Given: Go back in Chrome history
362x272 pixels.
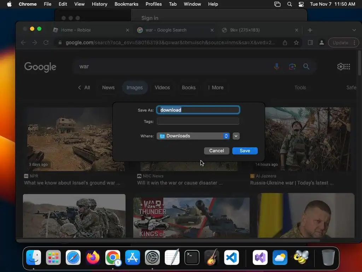Looking at the screenshot, I should (23, 42).
